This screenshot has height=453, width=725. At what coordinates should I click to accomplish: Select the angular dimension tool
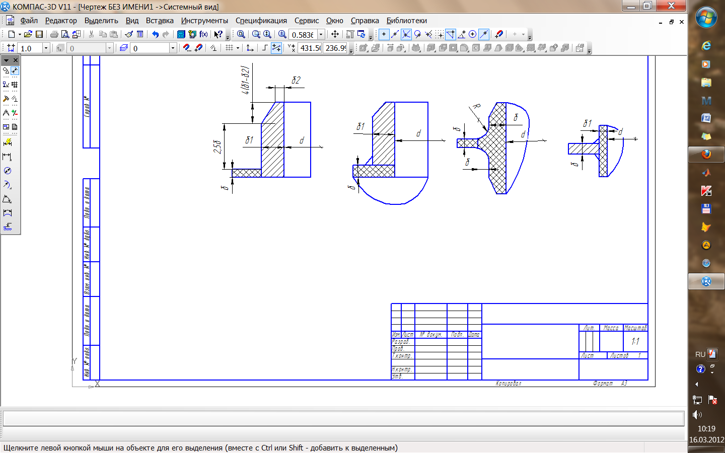click(7, 199)
